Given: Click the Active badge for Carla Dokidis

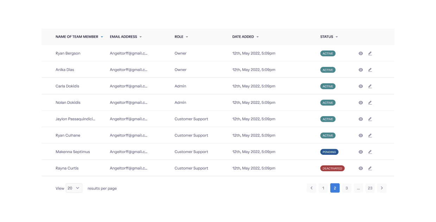Looking at the screenshot, I should point(328,86).
